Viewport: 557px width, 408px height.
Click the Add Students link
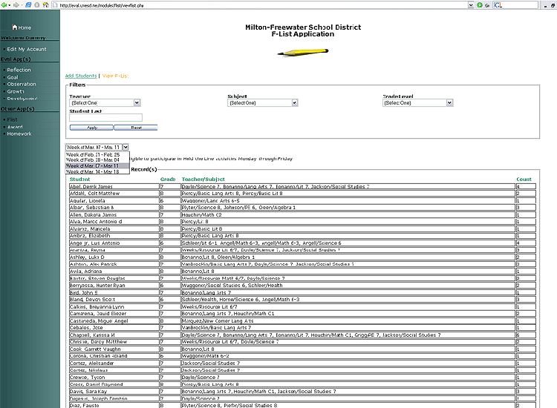click(81, 76)
